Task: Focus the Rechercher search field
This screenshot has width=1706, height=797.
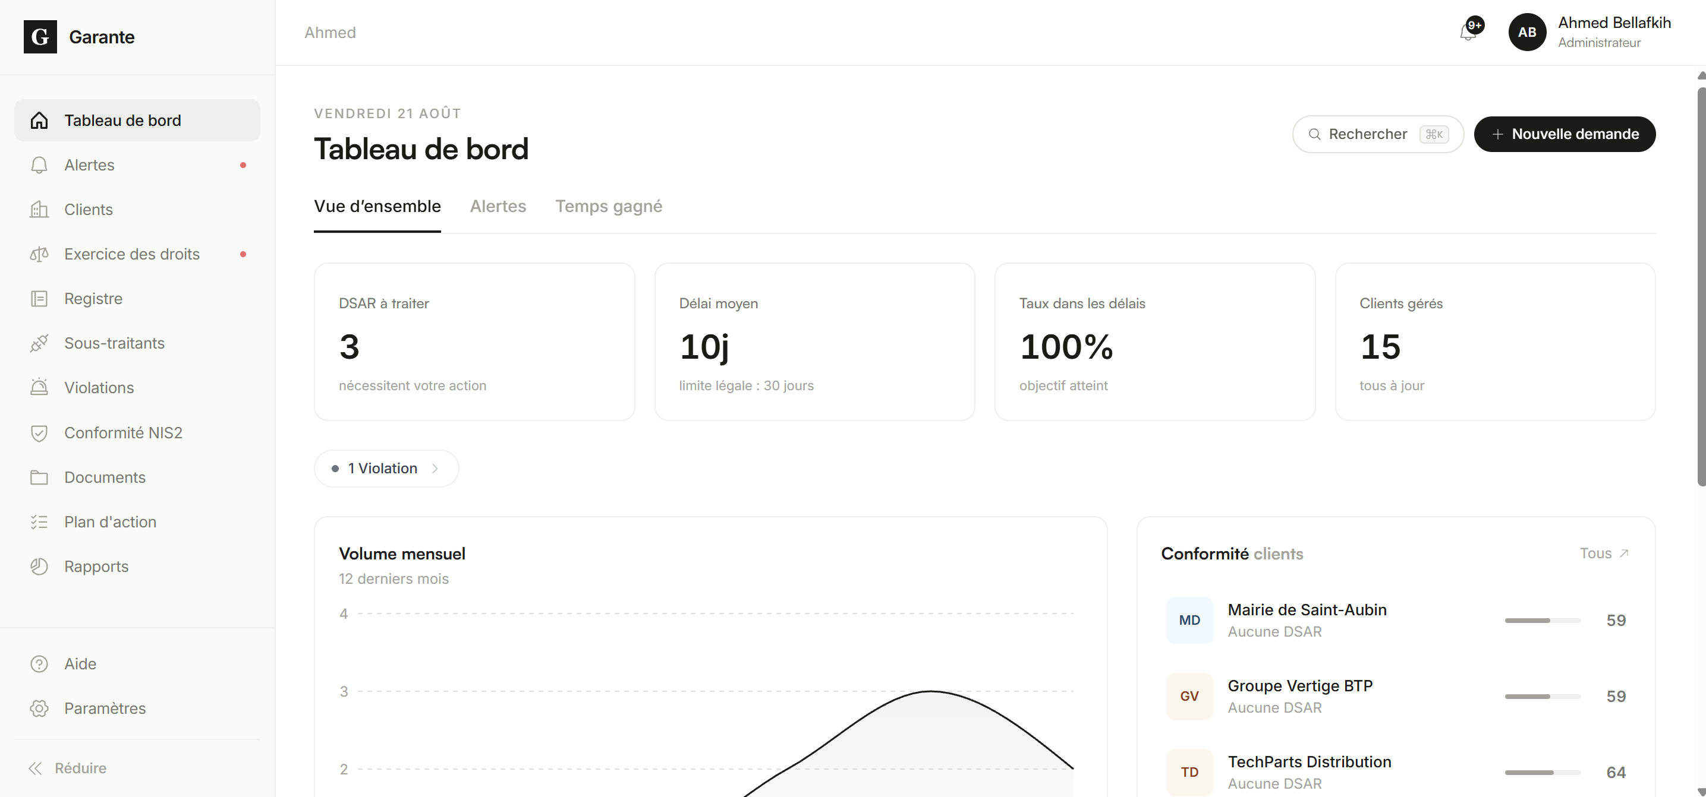Action: [1377, 134]
